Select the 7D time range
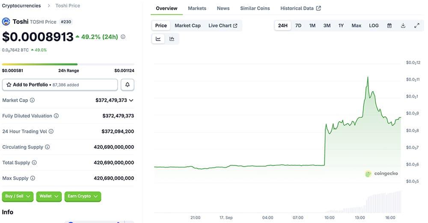The image size is (428, 223). tap(298, 26)
